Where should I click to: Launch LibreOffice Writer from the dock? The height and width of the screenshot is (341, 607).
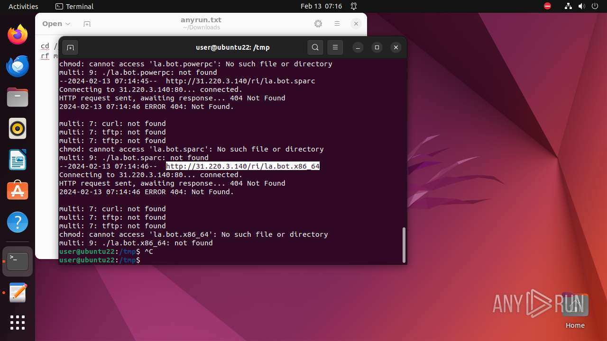pos(18,160)
